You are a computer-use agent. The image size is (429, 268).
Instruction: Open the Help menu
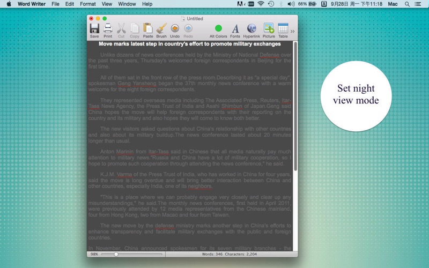(147, 4)
